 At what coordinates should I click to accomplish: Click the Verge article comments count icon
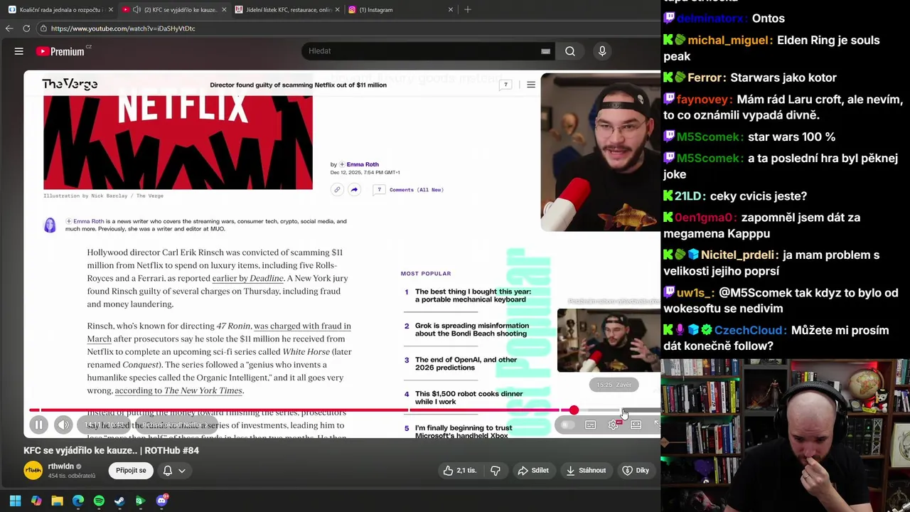coord(505,85)
